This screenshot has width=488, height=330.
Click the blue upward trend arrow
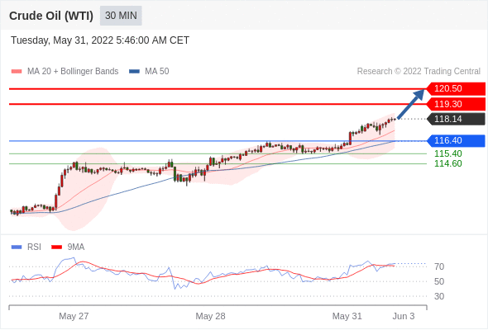click(411, 104)
